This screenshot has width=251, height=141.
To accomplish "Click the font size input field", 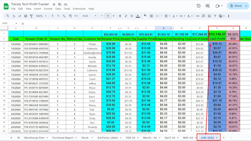I will (x=107, y=16).
